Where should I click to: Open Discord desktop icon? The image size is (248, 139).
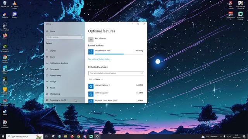coord(15,15)
